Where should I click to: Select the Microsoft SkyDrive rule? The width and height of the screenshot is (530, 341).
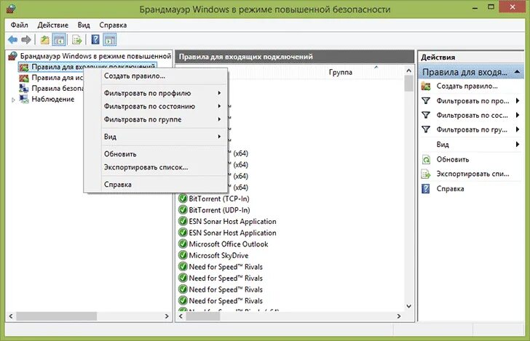218,256
